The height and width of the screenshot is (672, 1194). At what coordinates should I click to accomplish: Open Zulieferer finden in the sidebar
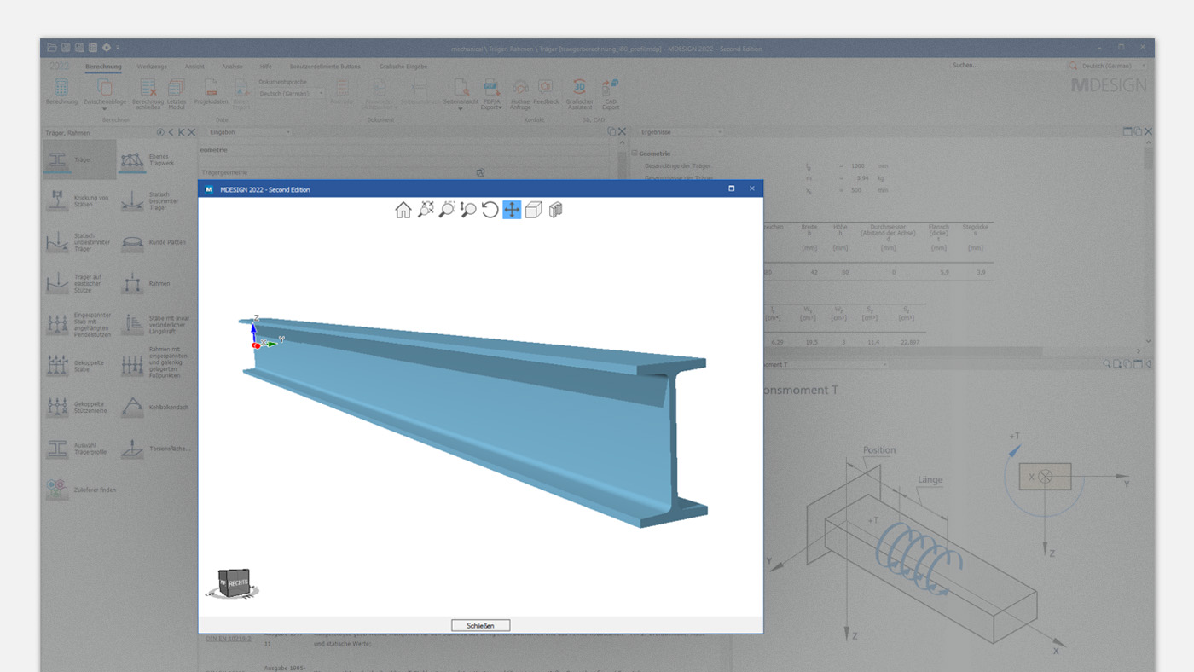coord(79,490)
